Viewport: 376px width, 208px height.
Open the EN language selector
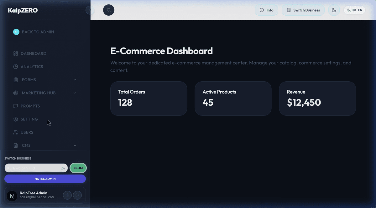pos(354,10)
